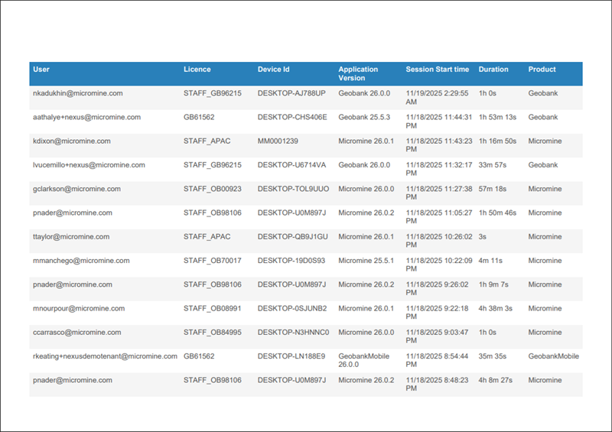Viewport: 612px width, 432px height.
Task: Click licence STAFF_OB08991
Action: 213,308
